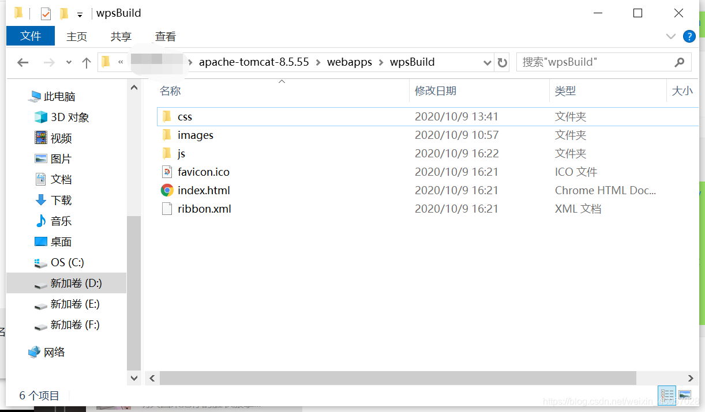
Task: Click apache-tomcat-8.5.55 in the address path
Action: tap(254, 62)
